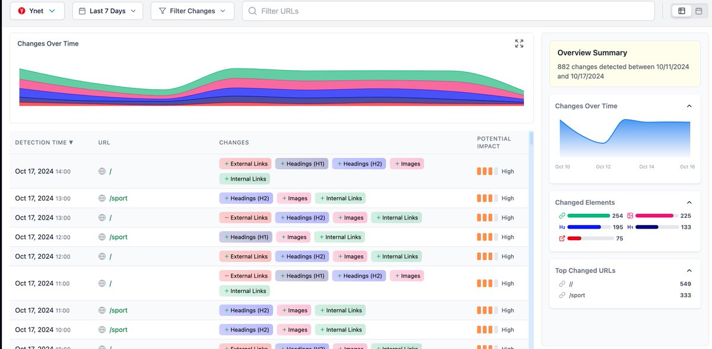712x349 pixels.
Task: Click the Internal Links tag in 10:00 /sport row
Action: tap(340, 329)
